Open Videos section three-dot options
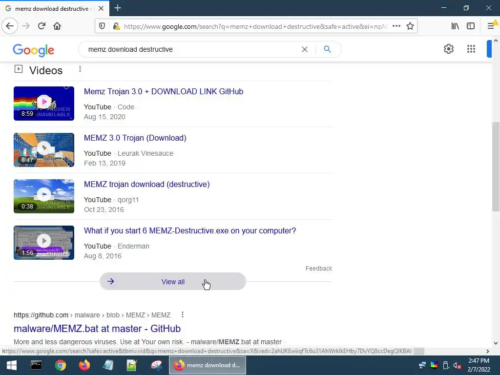Image resolution: width=500 pixels, height=375 pixels. click(80, 69)
